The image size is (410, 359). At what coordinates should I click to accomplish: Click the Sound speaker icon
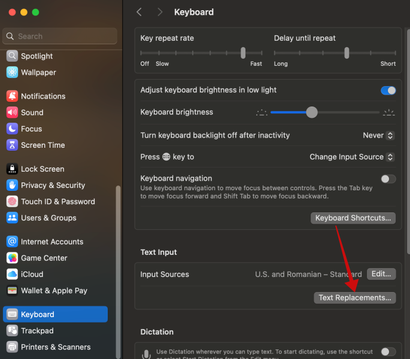pos(12,112)
